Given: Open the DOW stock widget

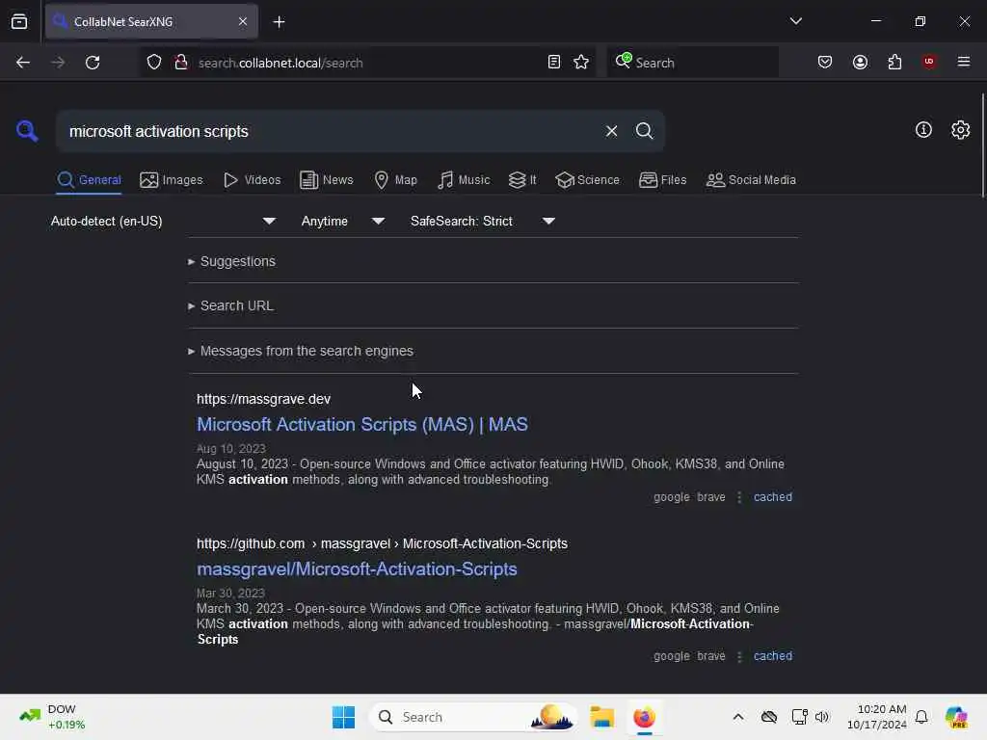Looking at the screenshot, I should pyautogui.click(x=52, y=717).
